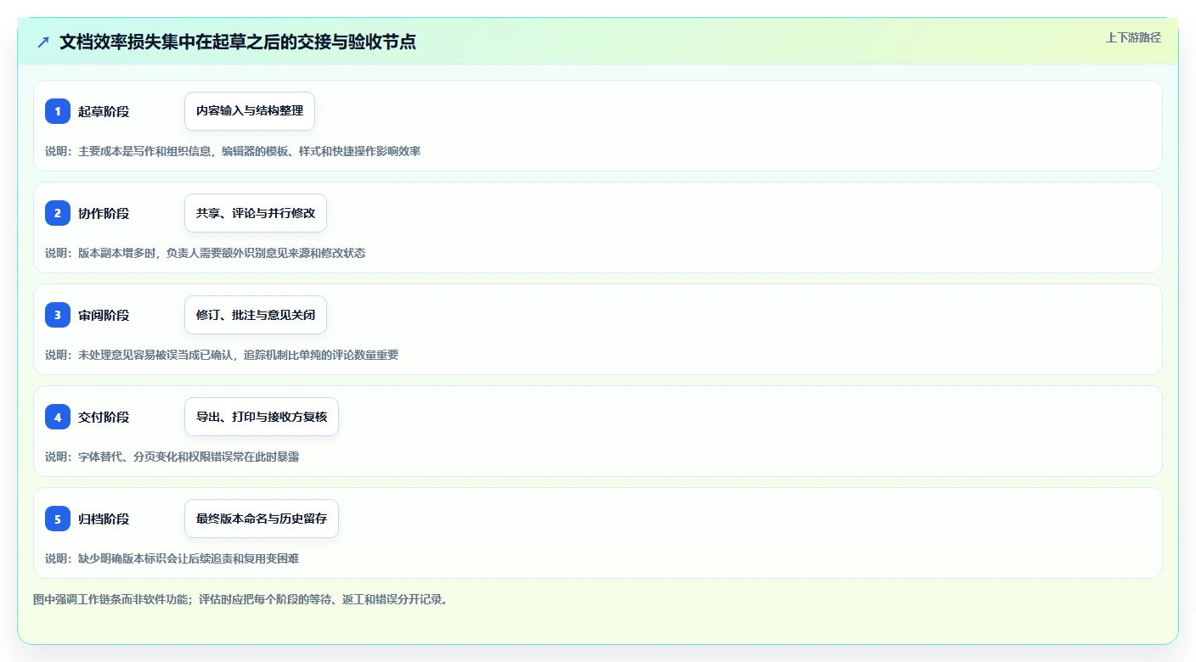The image size is (1196, 662).
Task: Click the 归档阶段 stage label
Action: (104, 519)
